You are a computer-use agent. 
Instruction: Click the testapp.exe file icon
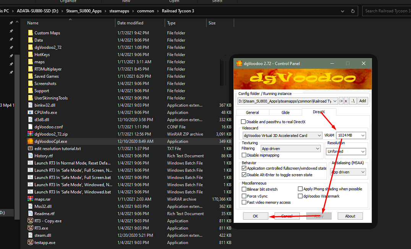tap(31, 243)
